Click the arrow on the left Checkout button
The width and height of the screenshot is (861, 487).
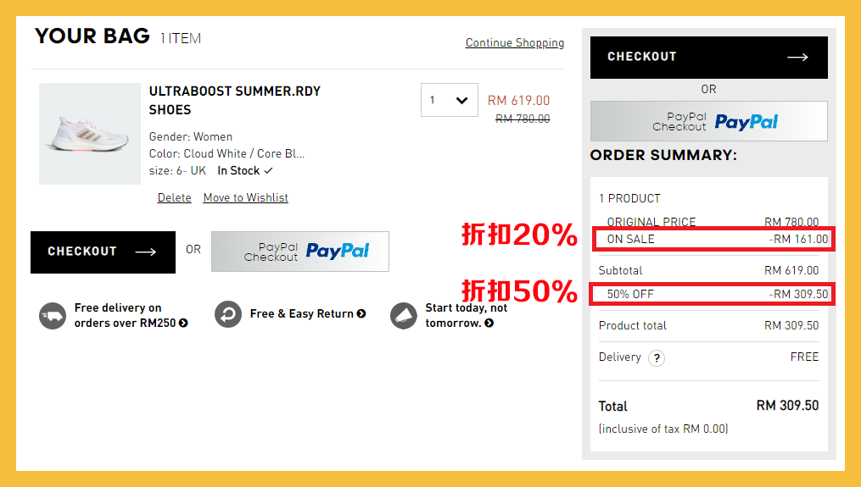tap(145, 252)
